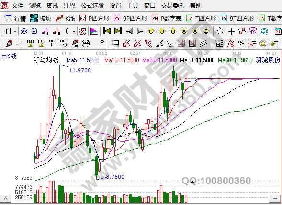Step back with black left triangle
282x205 pixels.
129,31
